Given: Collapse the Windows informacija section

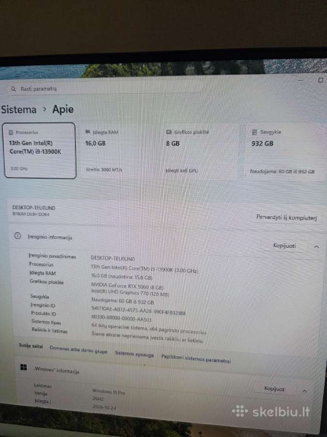Looking at the screenshot, I should [305, 391].
